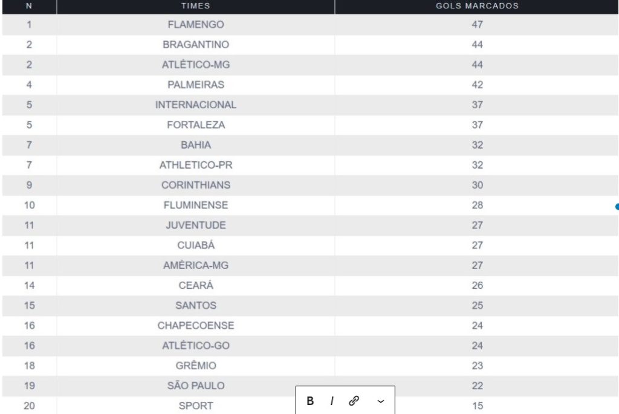Viewport: 619px width, 414px height.
Task: Click the N column header
Action: pos(28,7)
